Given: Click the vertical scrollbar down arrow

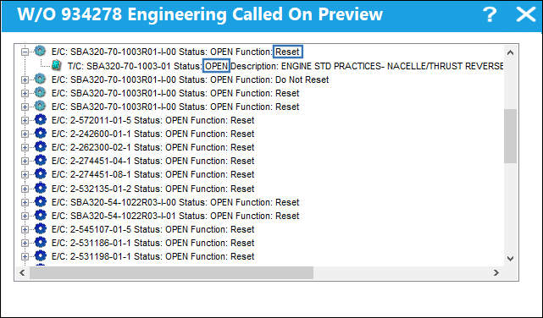Looking at the screenshot, I should tap(510, 258).
